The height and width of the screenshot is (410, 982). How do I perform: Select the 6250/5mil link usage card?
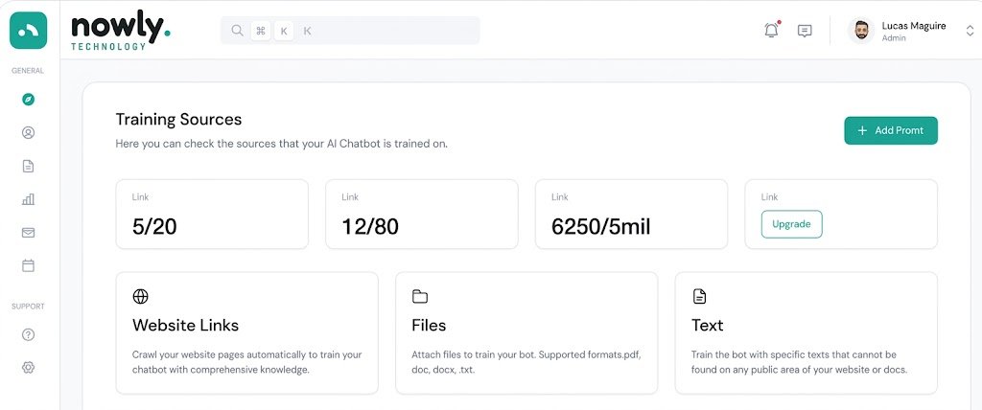pyautogui.click(x=631, y=214)
